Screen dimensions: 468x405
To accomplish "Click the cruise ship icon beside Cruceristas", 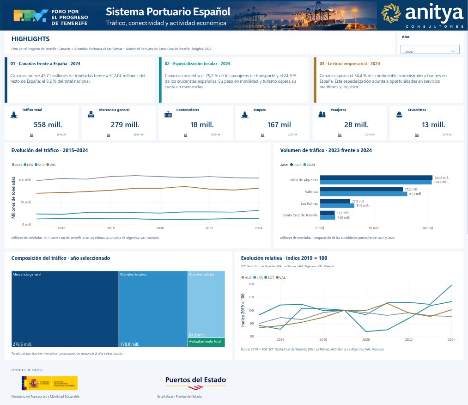I will click(x=399, y=114).
